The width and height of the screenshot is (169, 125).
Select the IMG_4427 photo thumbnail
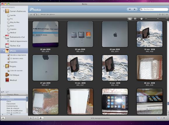pyautogui.click(x=80, y=68)
